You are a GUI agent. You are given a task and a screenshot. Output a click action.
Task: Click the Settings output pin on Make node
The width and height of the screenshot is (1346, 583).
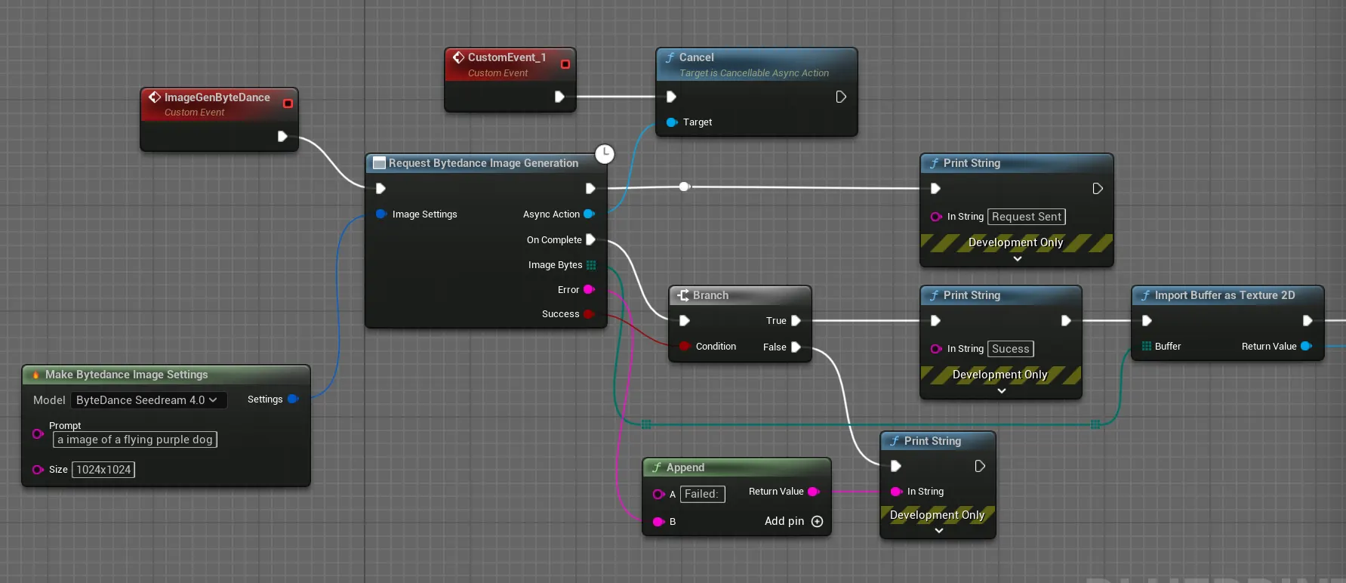(x=293, y=399)
